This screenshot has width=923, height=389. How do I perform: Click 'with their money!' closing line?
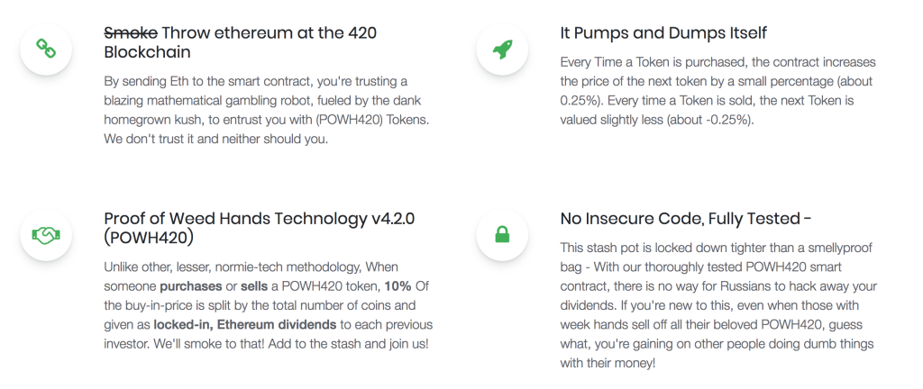tap(607, 363)
